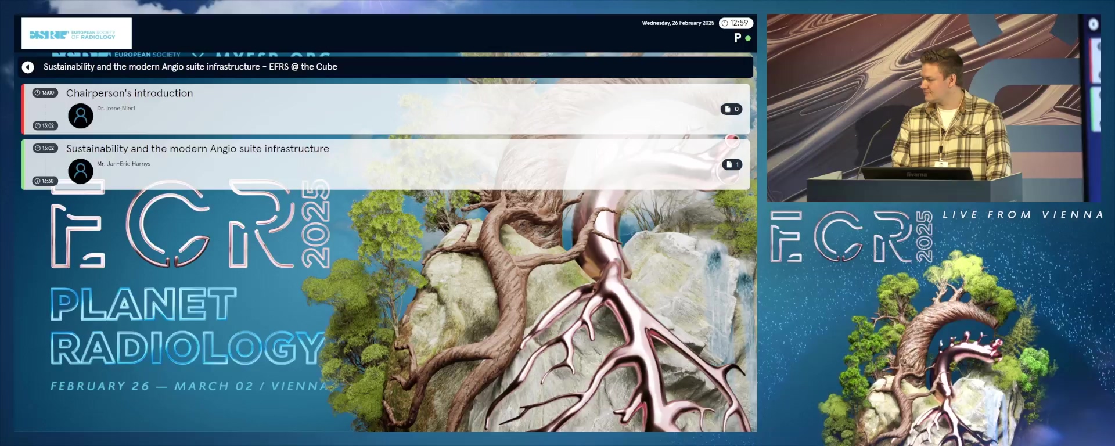The width and height of the screenshot is (1115, 446).
Task: Click the 13:30 end time badge
Action: pyautogui.click(x=45, y=181)
